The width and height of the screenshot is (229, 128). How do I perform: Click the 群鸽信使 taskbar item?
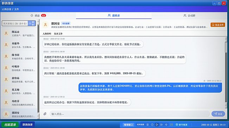tap(27, 125)
